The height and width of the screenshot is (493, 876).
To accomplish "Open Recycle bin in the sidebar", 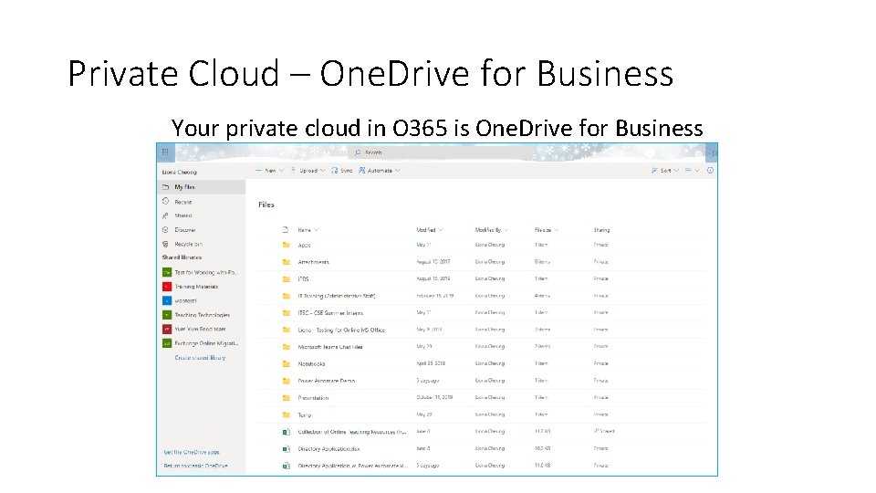I will [x=188, y=245].
